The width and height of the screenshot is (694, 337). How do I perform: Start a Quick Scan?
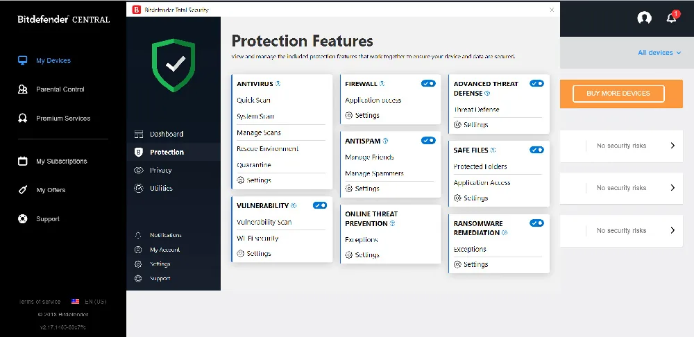click(x=253, y=101)
